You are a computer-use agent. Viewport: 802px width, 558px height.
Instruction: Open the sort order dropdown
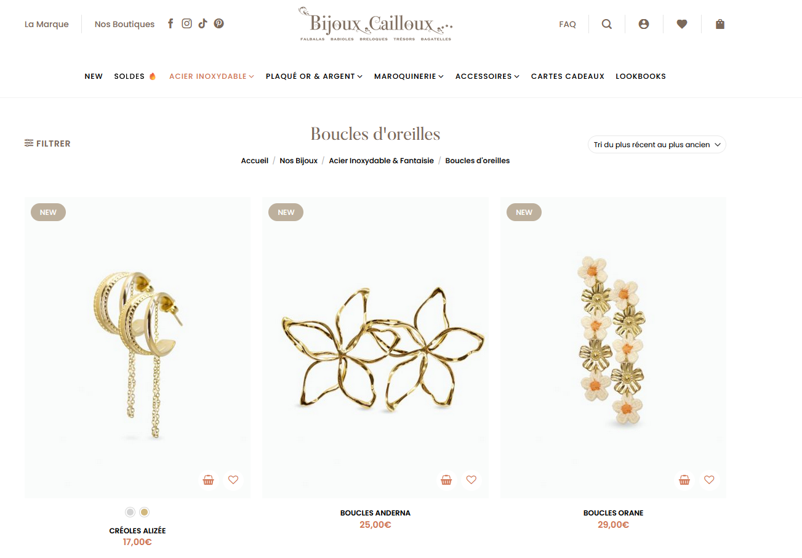(657, 145)
